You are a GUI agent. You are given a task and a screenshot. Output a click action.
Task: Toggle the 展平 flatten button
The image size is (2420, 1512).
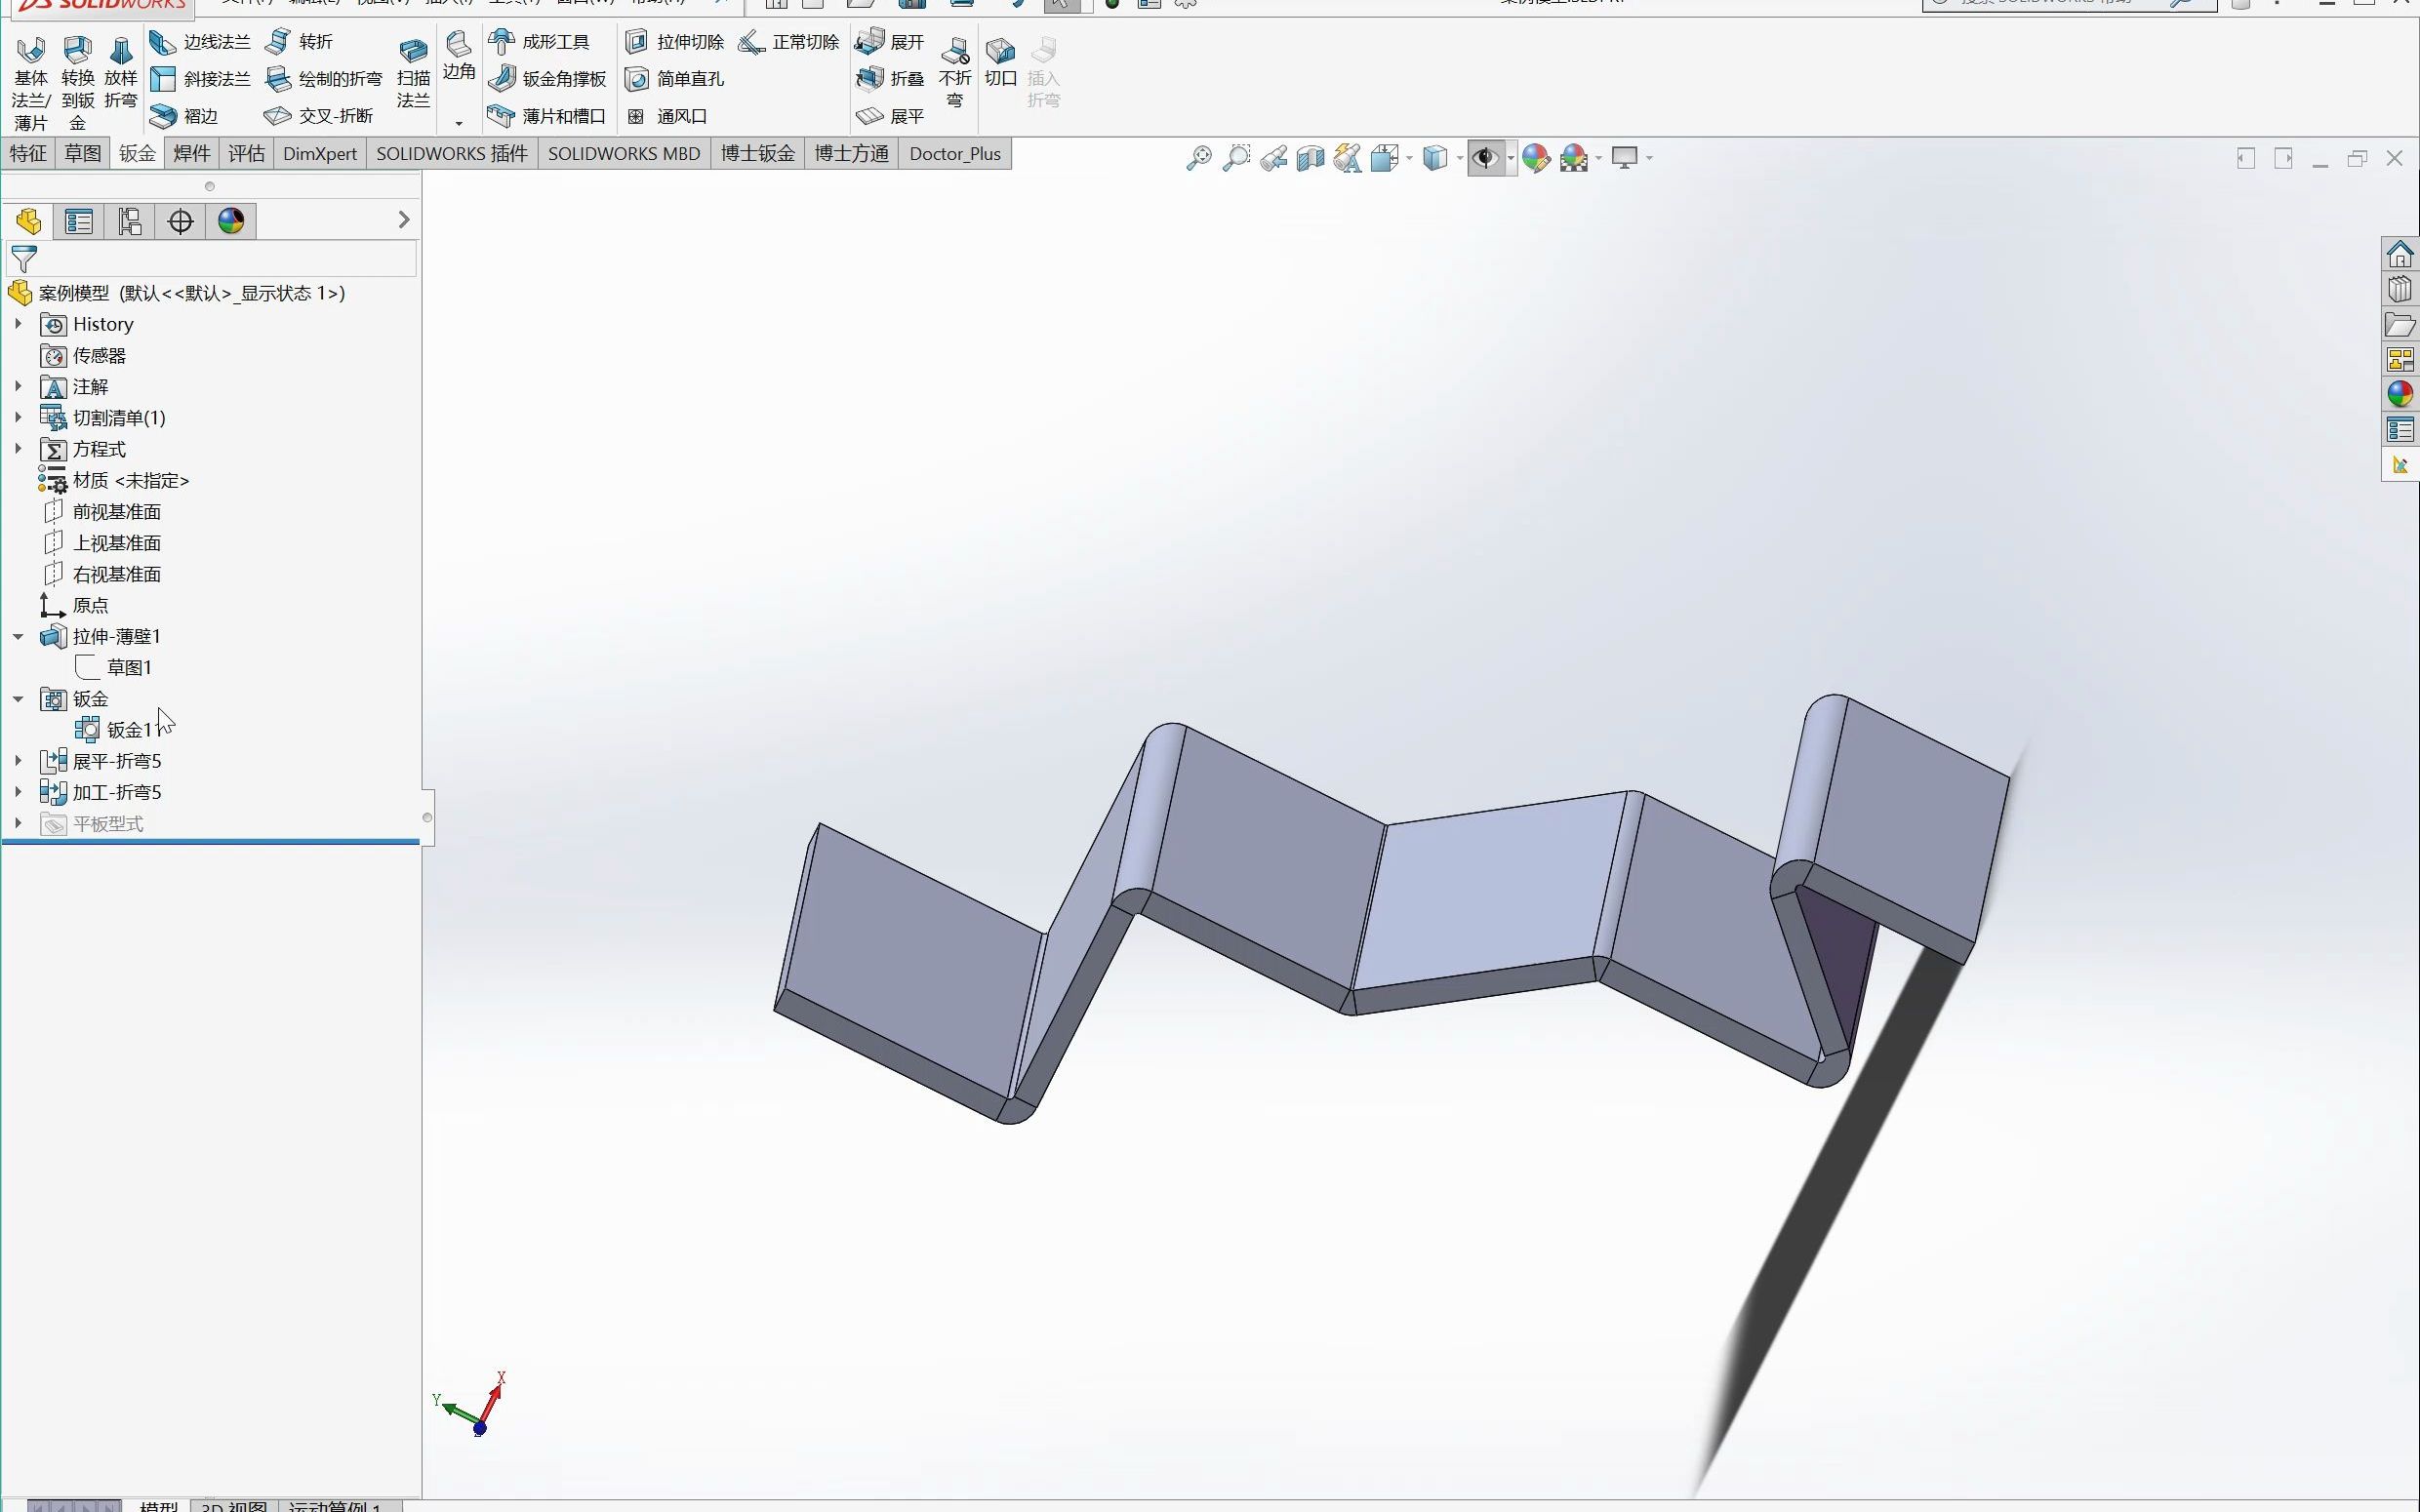click(x=890, y=116)
